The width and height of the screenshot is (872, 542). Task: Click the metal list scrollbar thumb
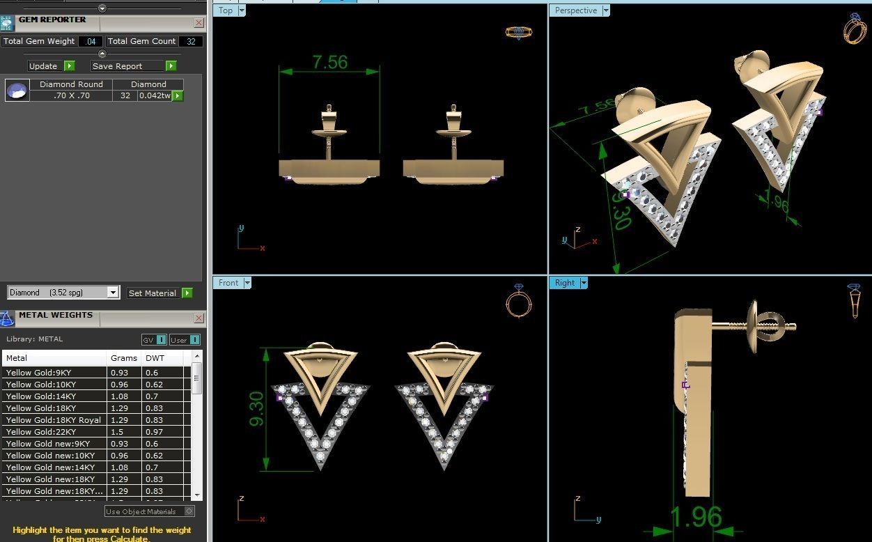(x=197, y=378)
